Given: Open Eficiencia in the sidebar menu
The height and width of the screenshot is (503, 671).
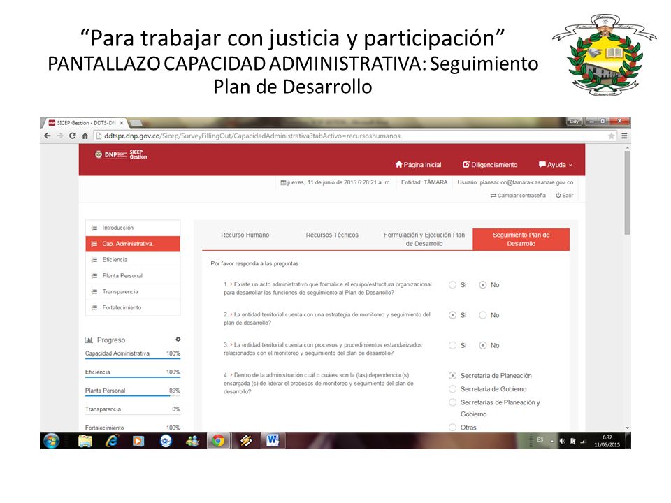Looking at the screenshot, I should (x=133, y=260).
